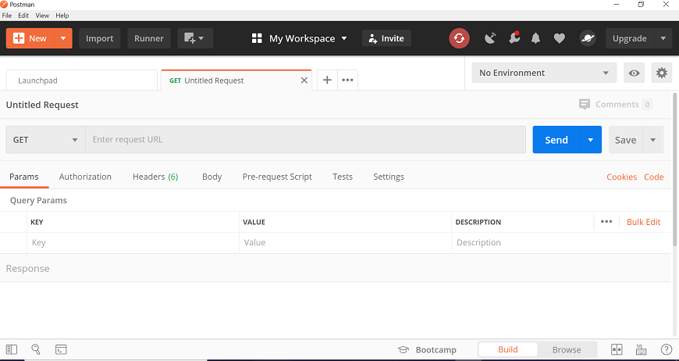Open the new window icon dropdown
Viewport: 679px width, 361px height.
195,38
